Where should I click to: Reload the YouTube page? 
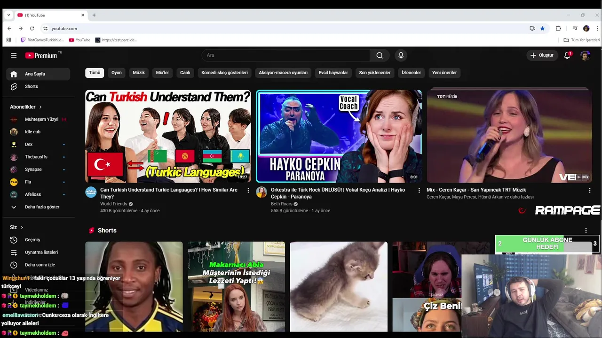(x=32, y=29)
